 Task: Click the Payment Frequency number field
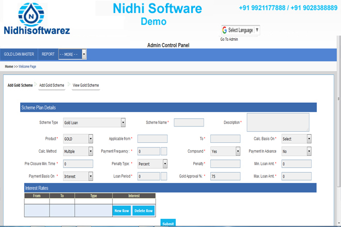coord(149,151)
